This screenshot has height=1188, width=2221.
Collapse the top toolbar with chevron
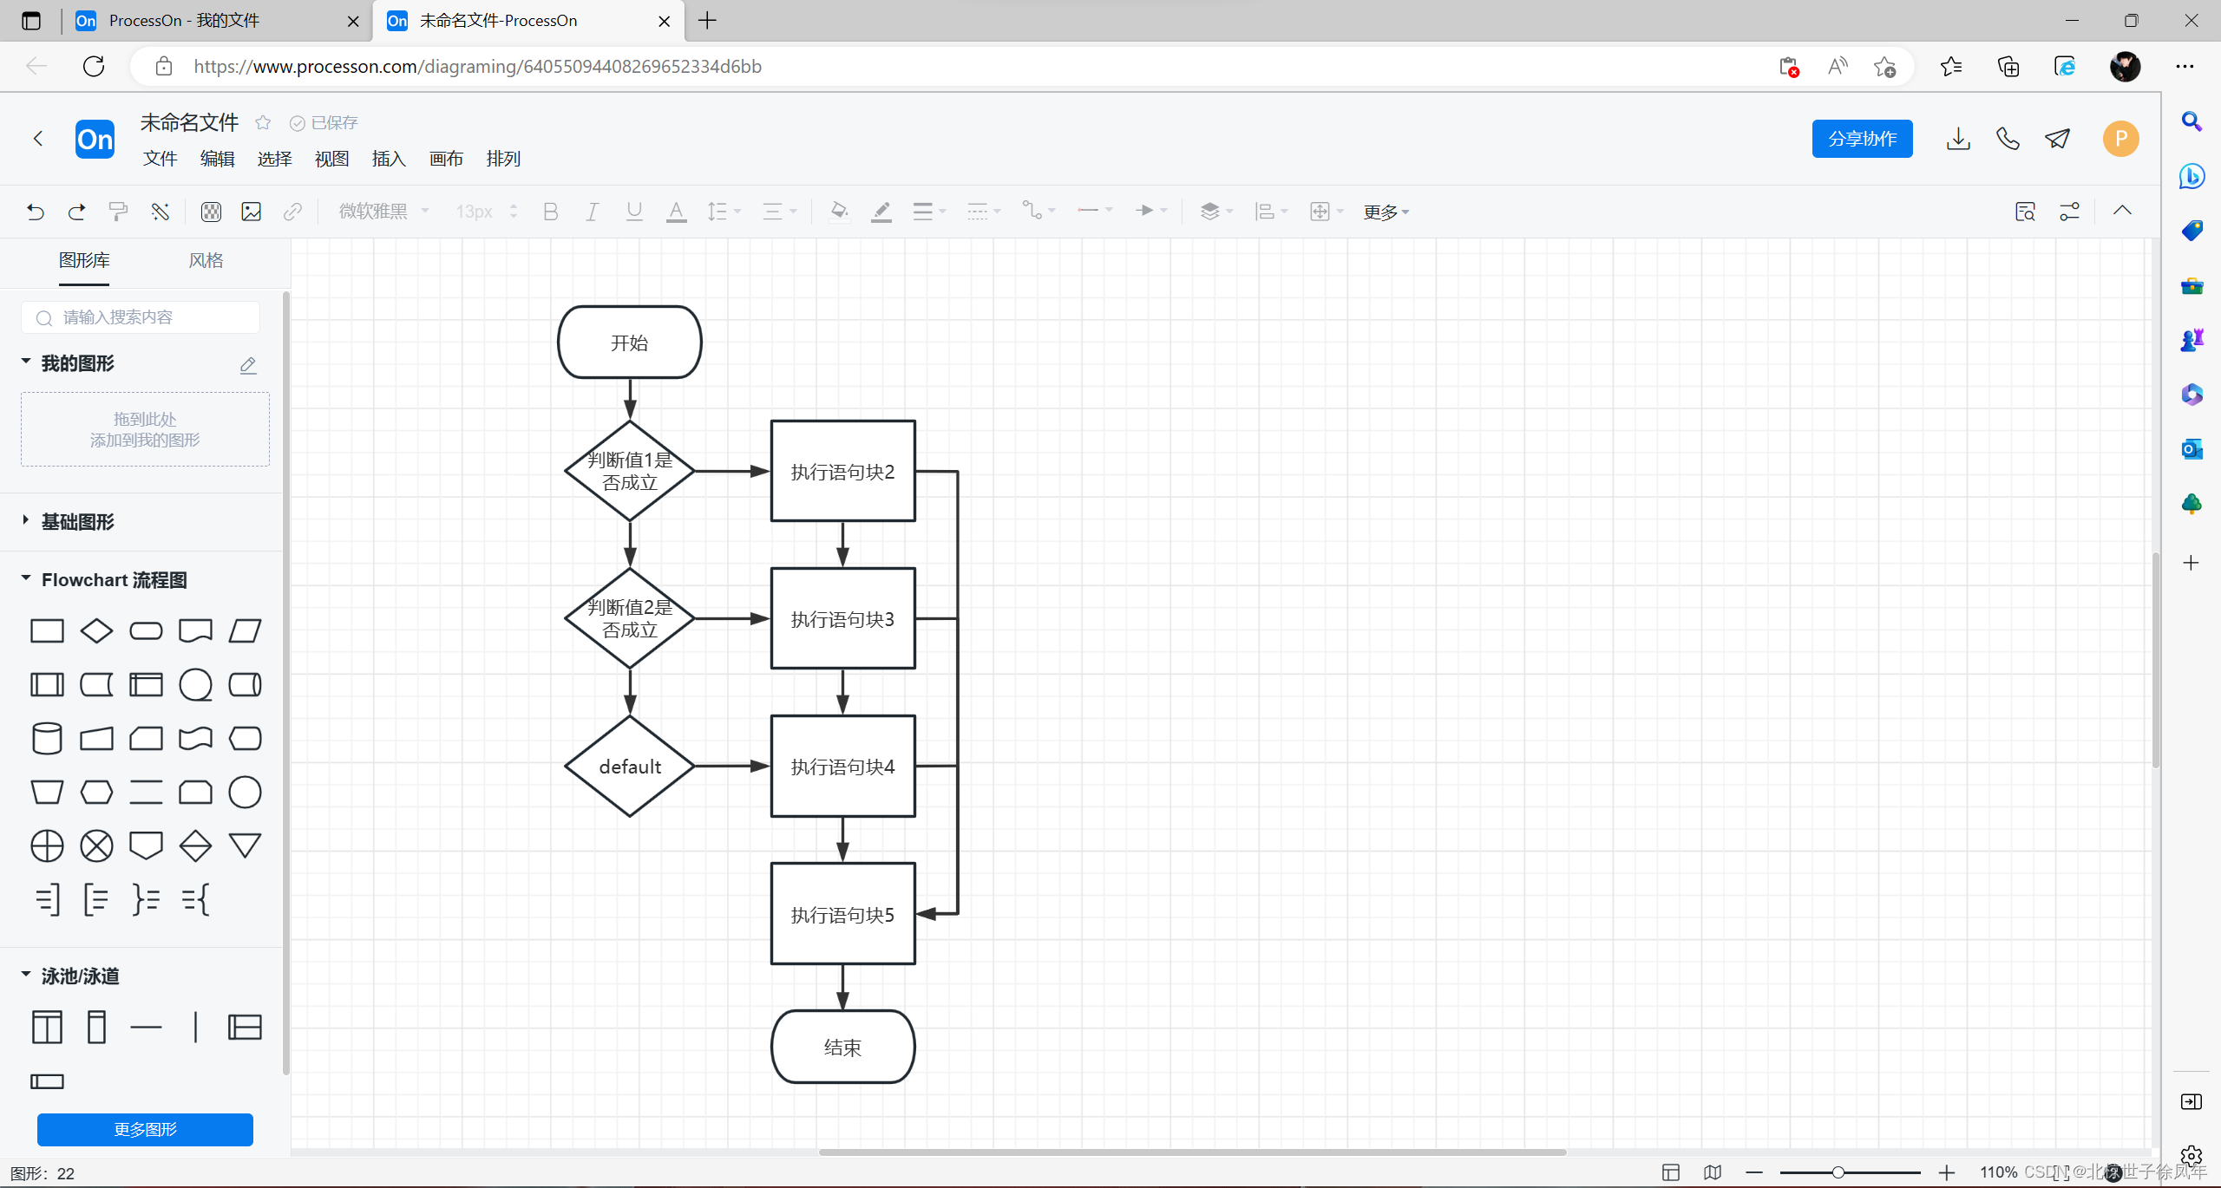[2122, 211]
